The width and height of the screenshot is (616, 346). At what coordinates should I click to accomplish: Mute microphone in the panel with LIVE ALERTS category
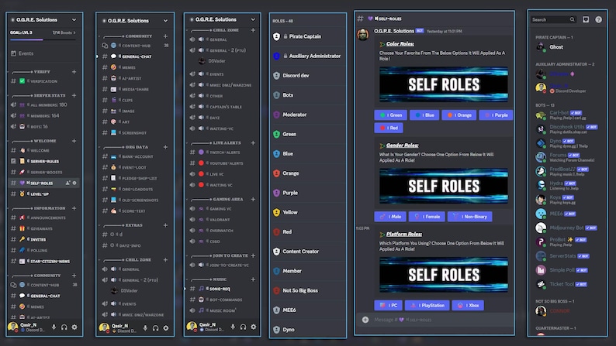(x=233, y=327)
